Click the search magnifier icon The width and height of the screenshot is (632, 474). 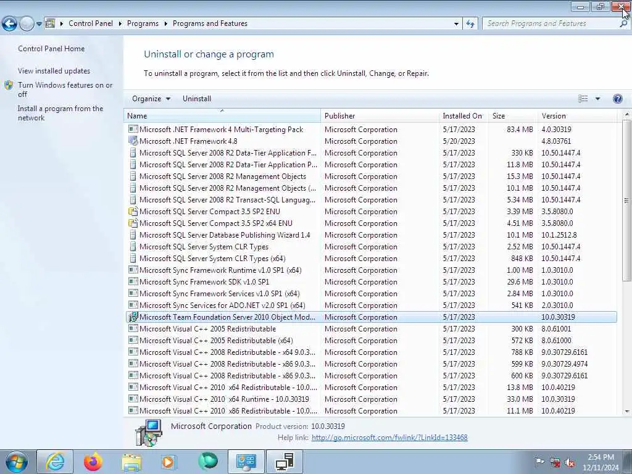[623, 24]
